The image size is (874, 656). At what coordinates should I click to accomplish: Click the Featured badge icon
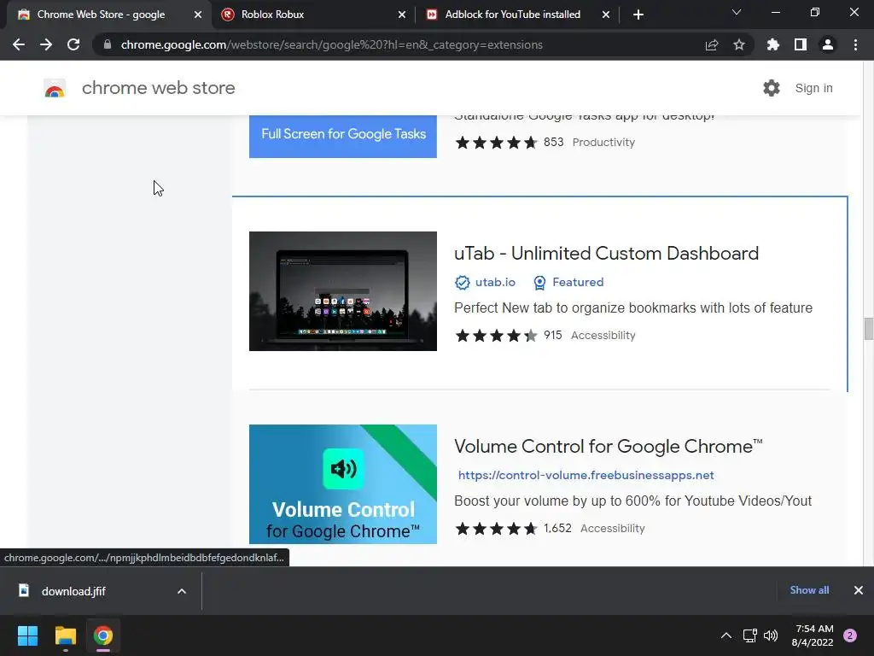point(539,283)
